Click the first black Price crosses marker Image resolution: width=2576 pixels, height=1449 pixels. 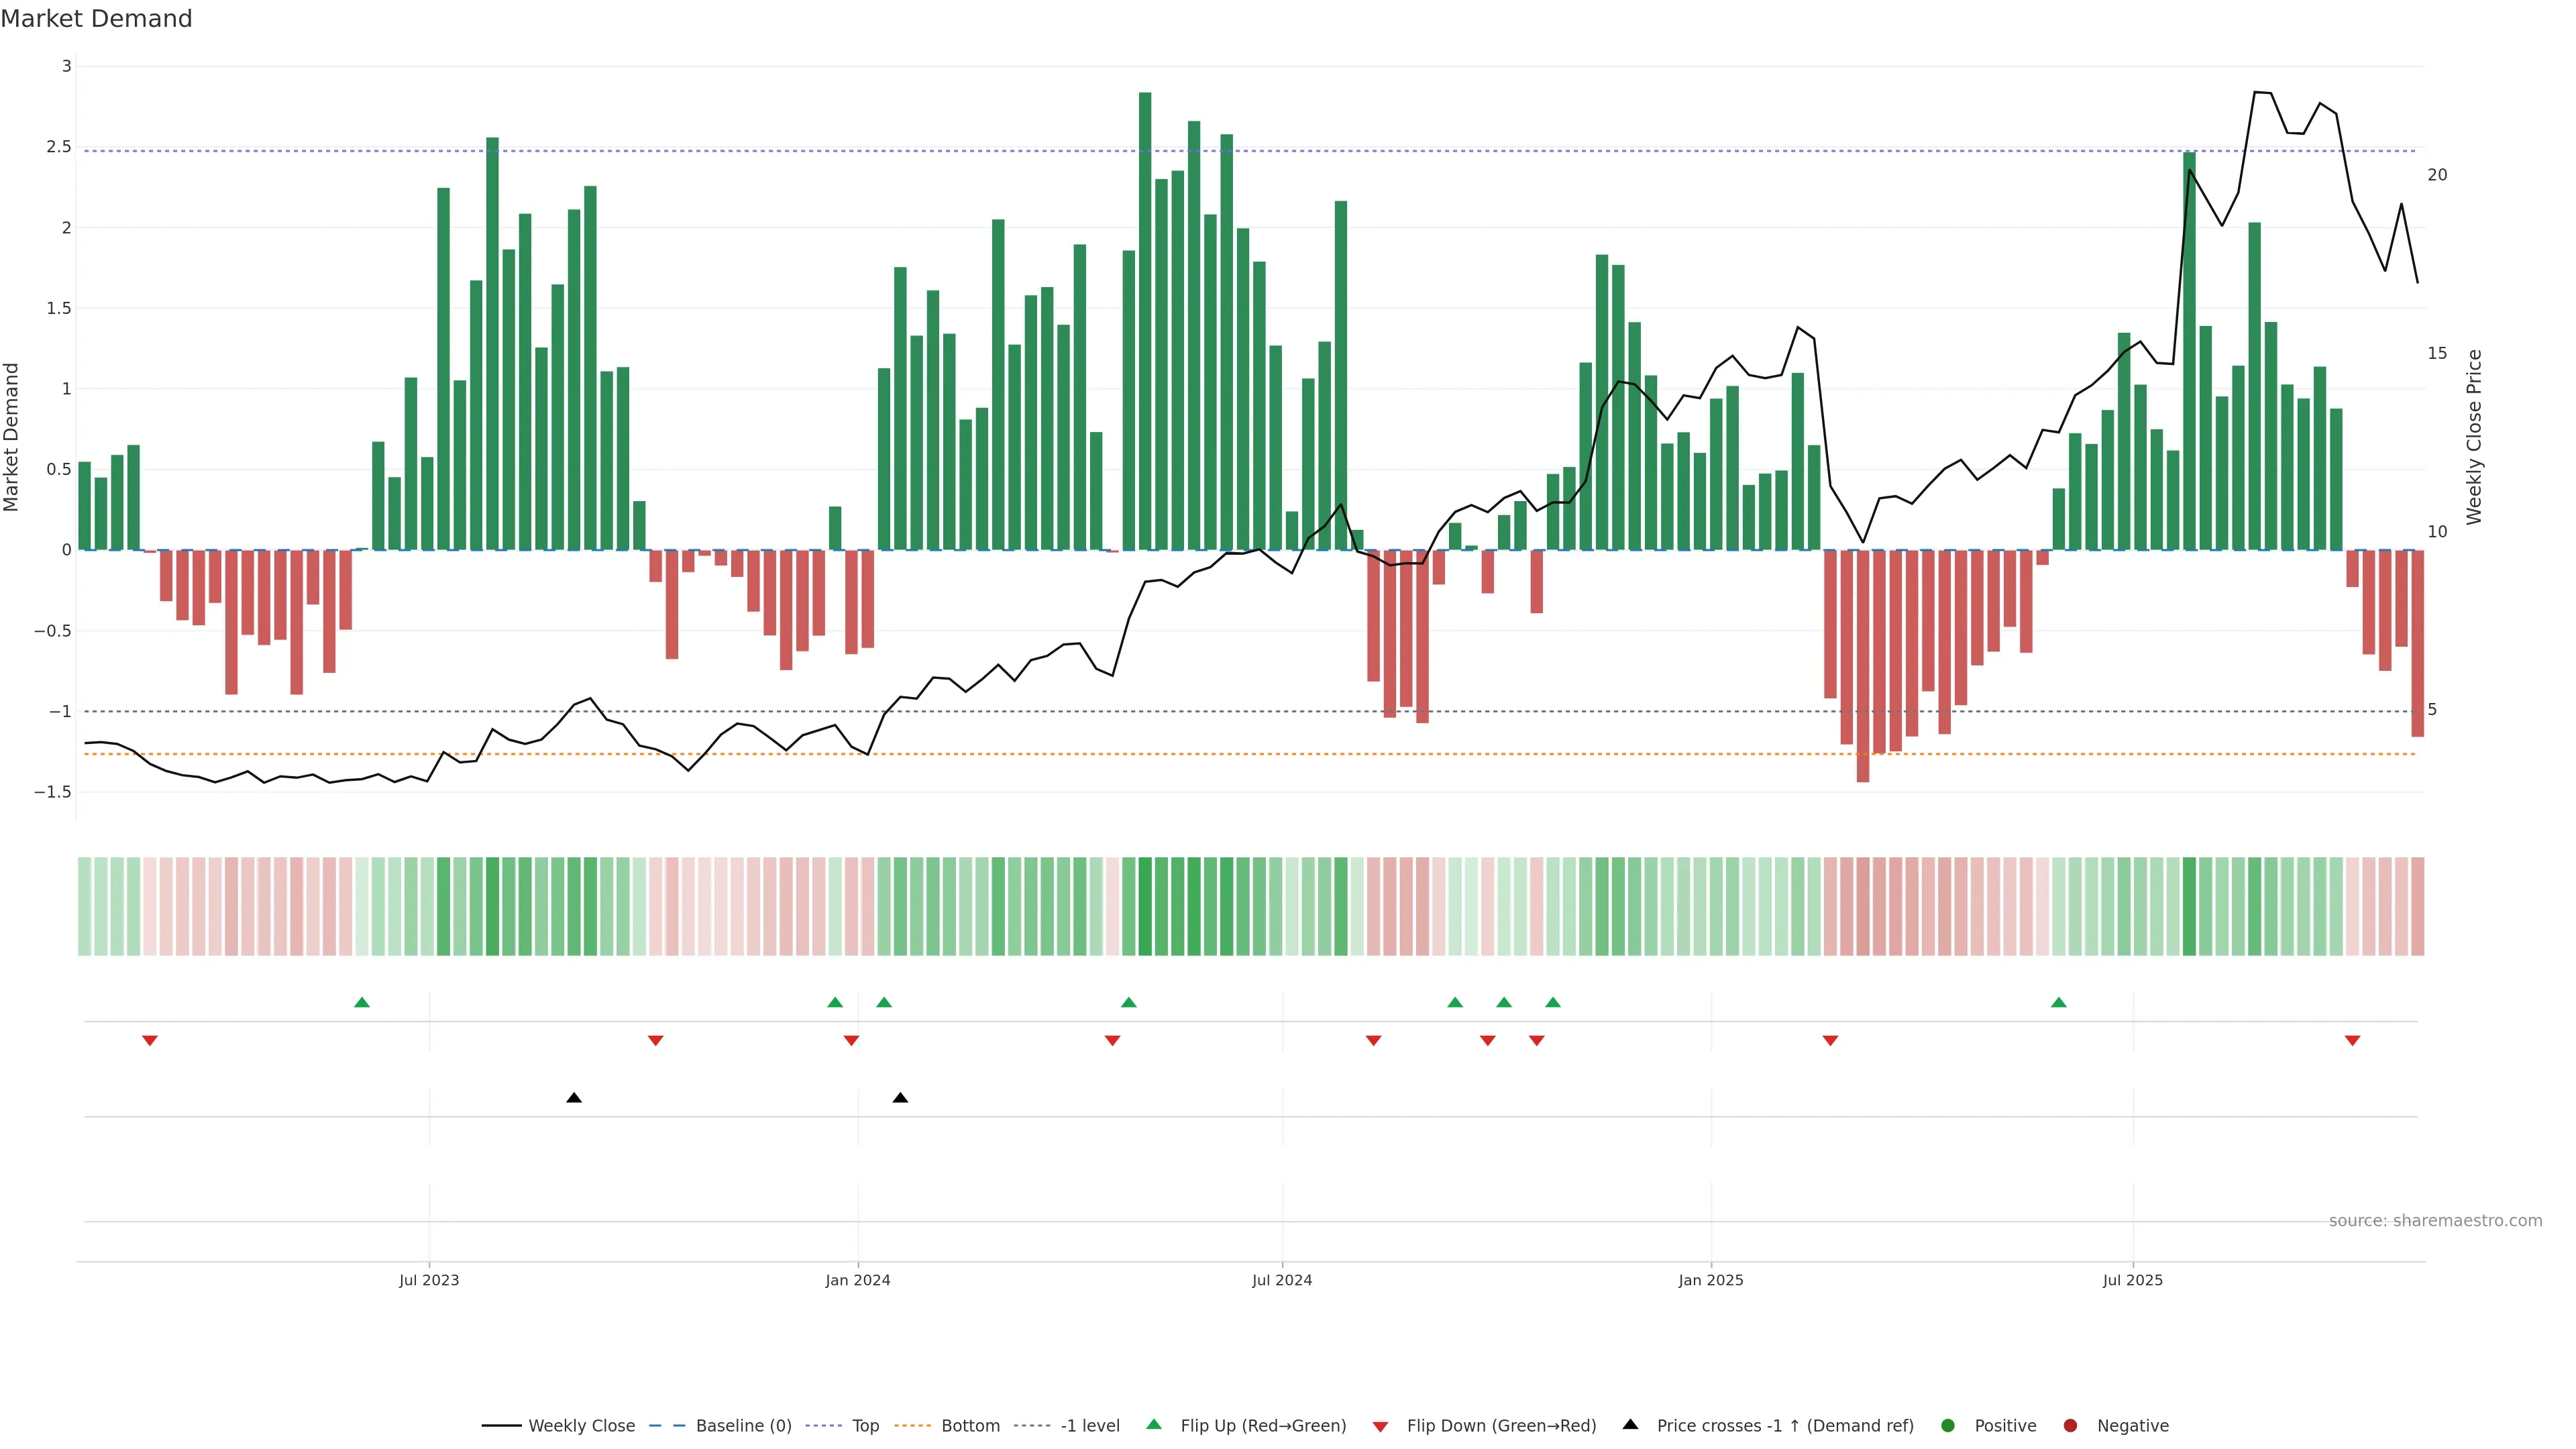pos(574,1097)
